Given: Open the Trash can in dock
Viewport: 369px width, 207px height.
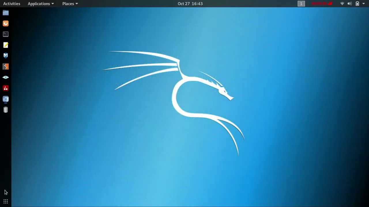Looking at the screenshot, I should [5, 110].
